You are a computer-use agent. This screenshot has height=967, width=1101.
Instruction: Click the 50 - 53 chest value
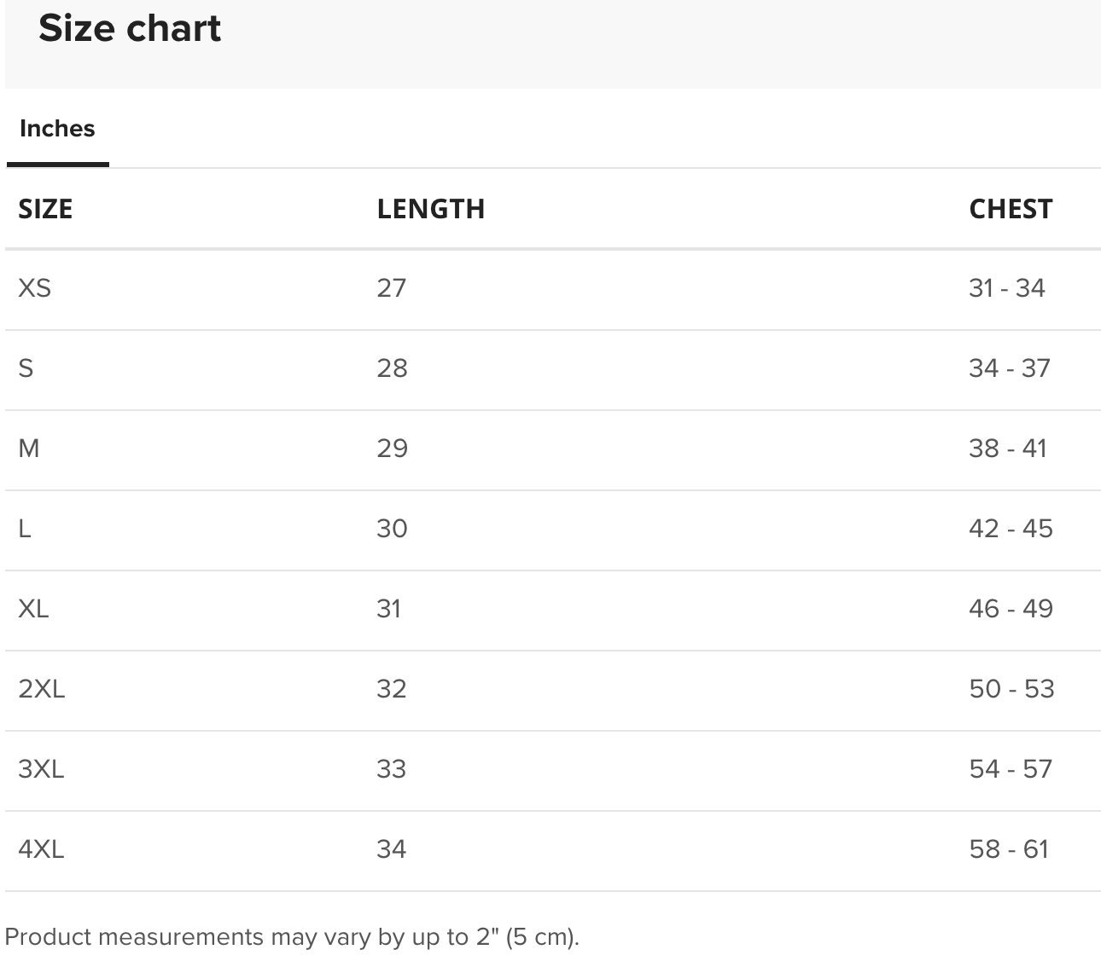point(1012,689)
